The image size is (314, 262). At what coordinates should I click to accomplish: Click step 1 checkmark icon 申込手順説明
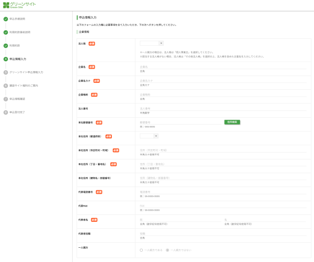click(6, 19)
